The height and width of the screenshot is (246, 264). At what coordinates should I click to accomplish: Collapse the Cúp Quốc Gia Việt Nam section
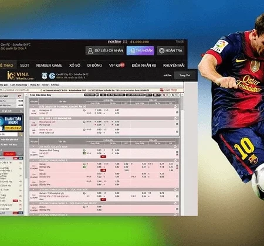(x=33, y=146)
